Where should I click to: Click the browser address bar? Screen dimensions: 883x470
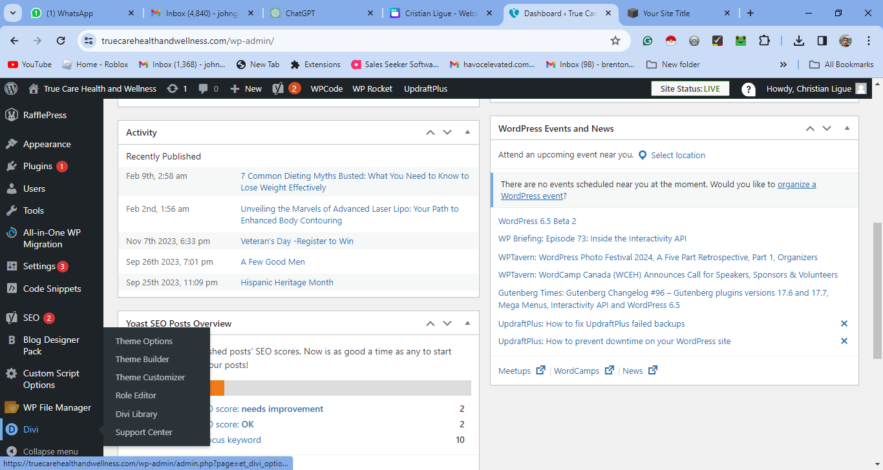pos(349,41)
